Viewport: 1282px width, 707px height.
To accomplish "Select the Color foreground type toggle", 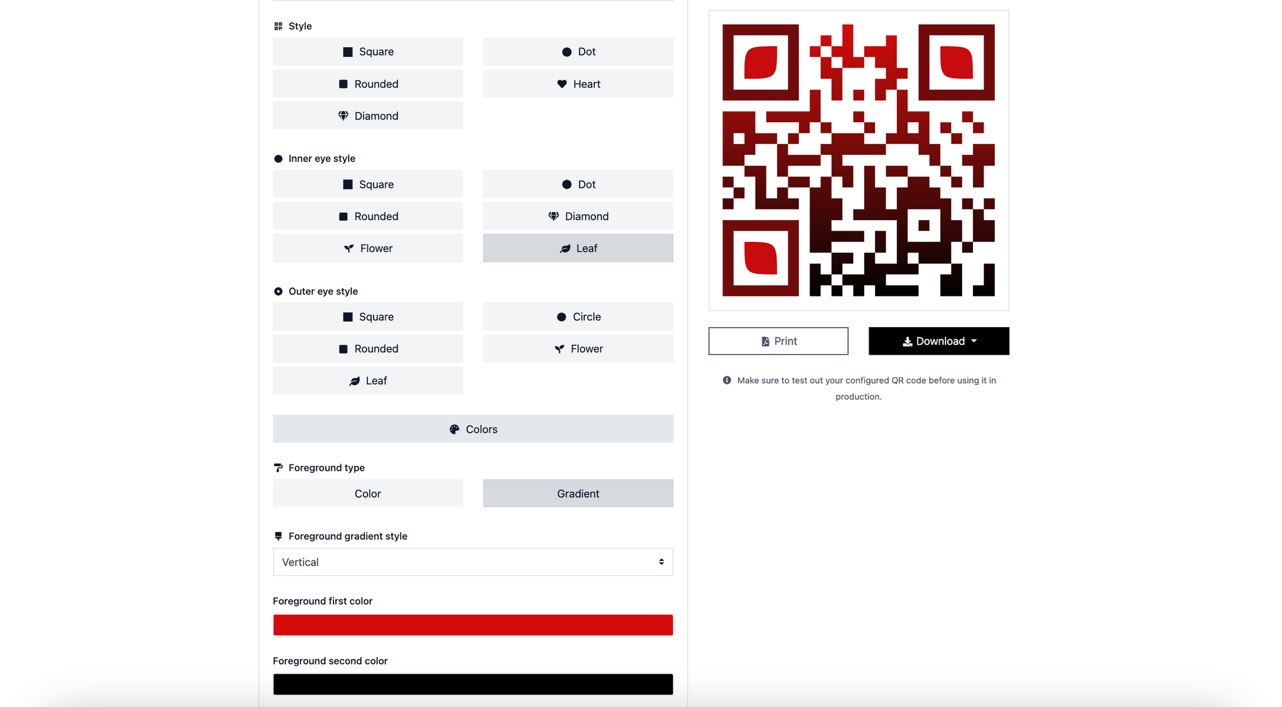I will pos(368,493).
